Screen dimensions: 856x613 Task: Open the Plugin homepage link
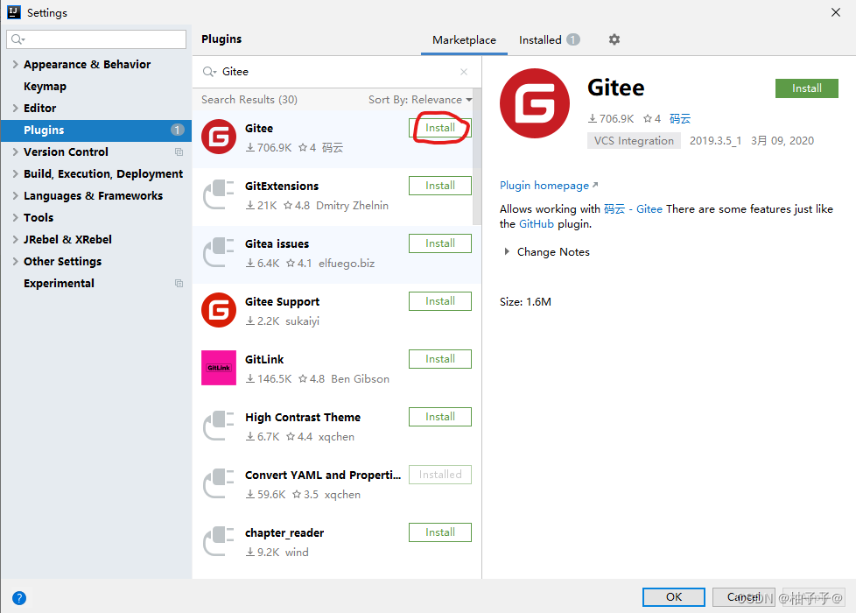(x=549, y=185)
